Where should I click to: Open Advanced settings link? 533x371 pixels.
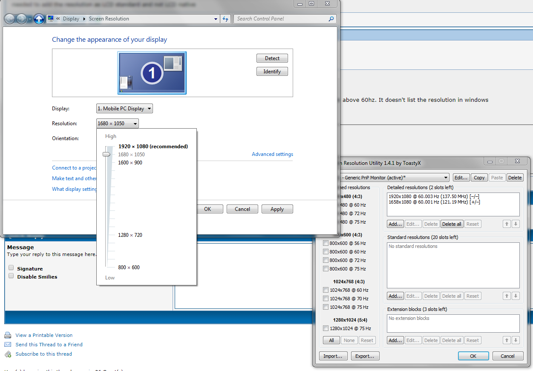coord(272,154)
